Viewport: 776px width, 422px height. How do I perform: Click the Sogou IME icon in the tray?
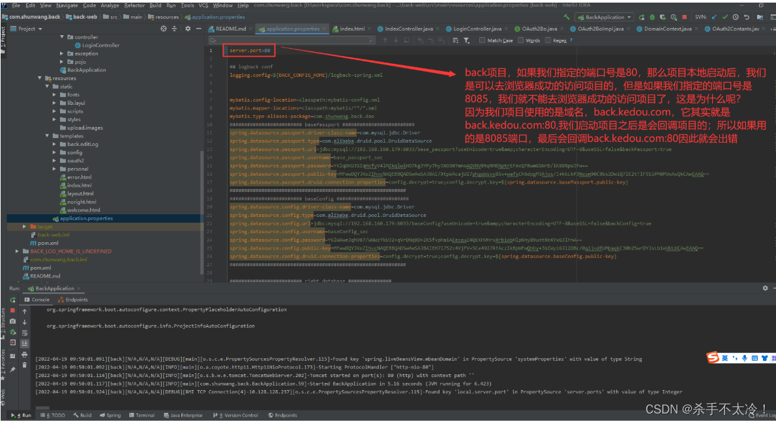pos(712,358)
